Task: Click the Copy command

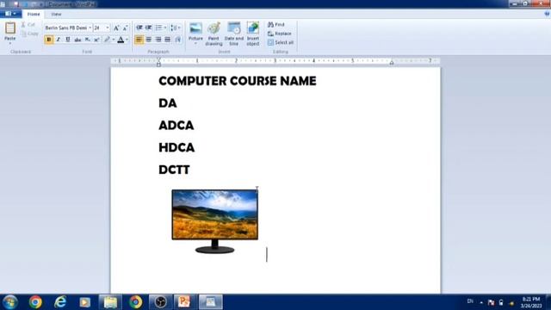Action: 29,34
